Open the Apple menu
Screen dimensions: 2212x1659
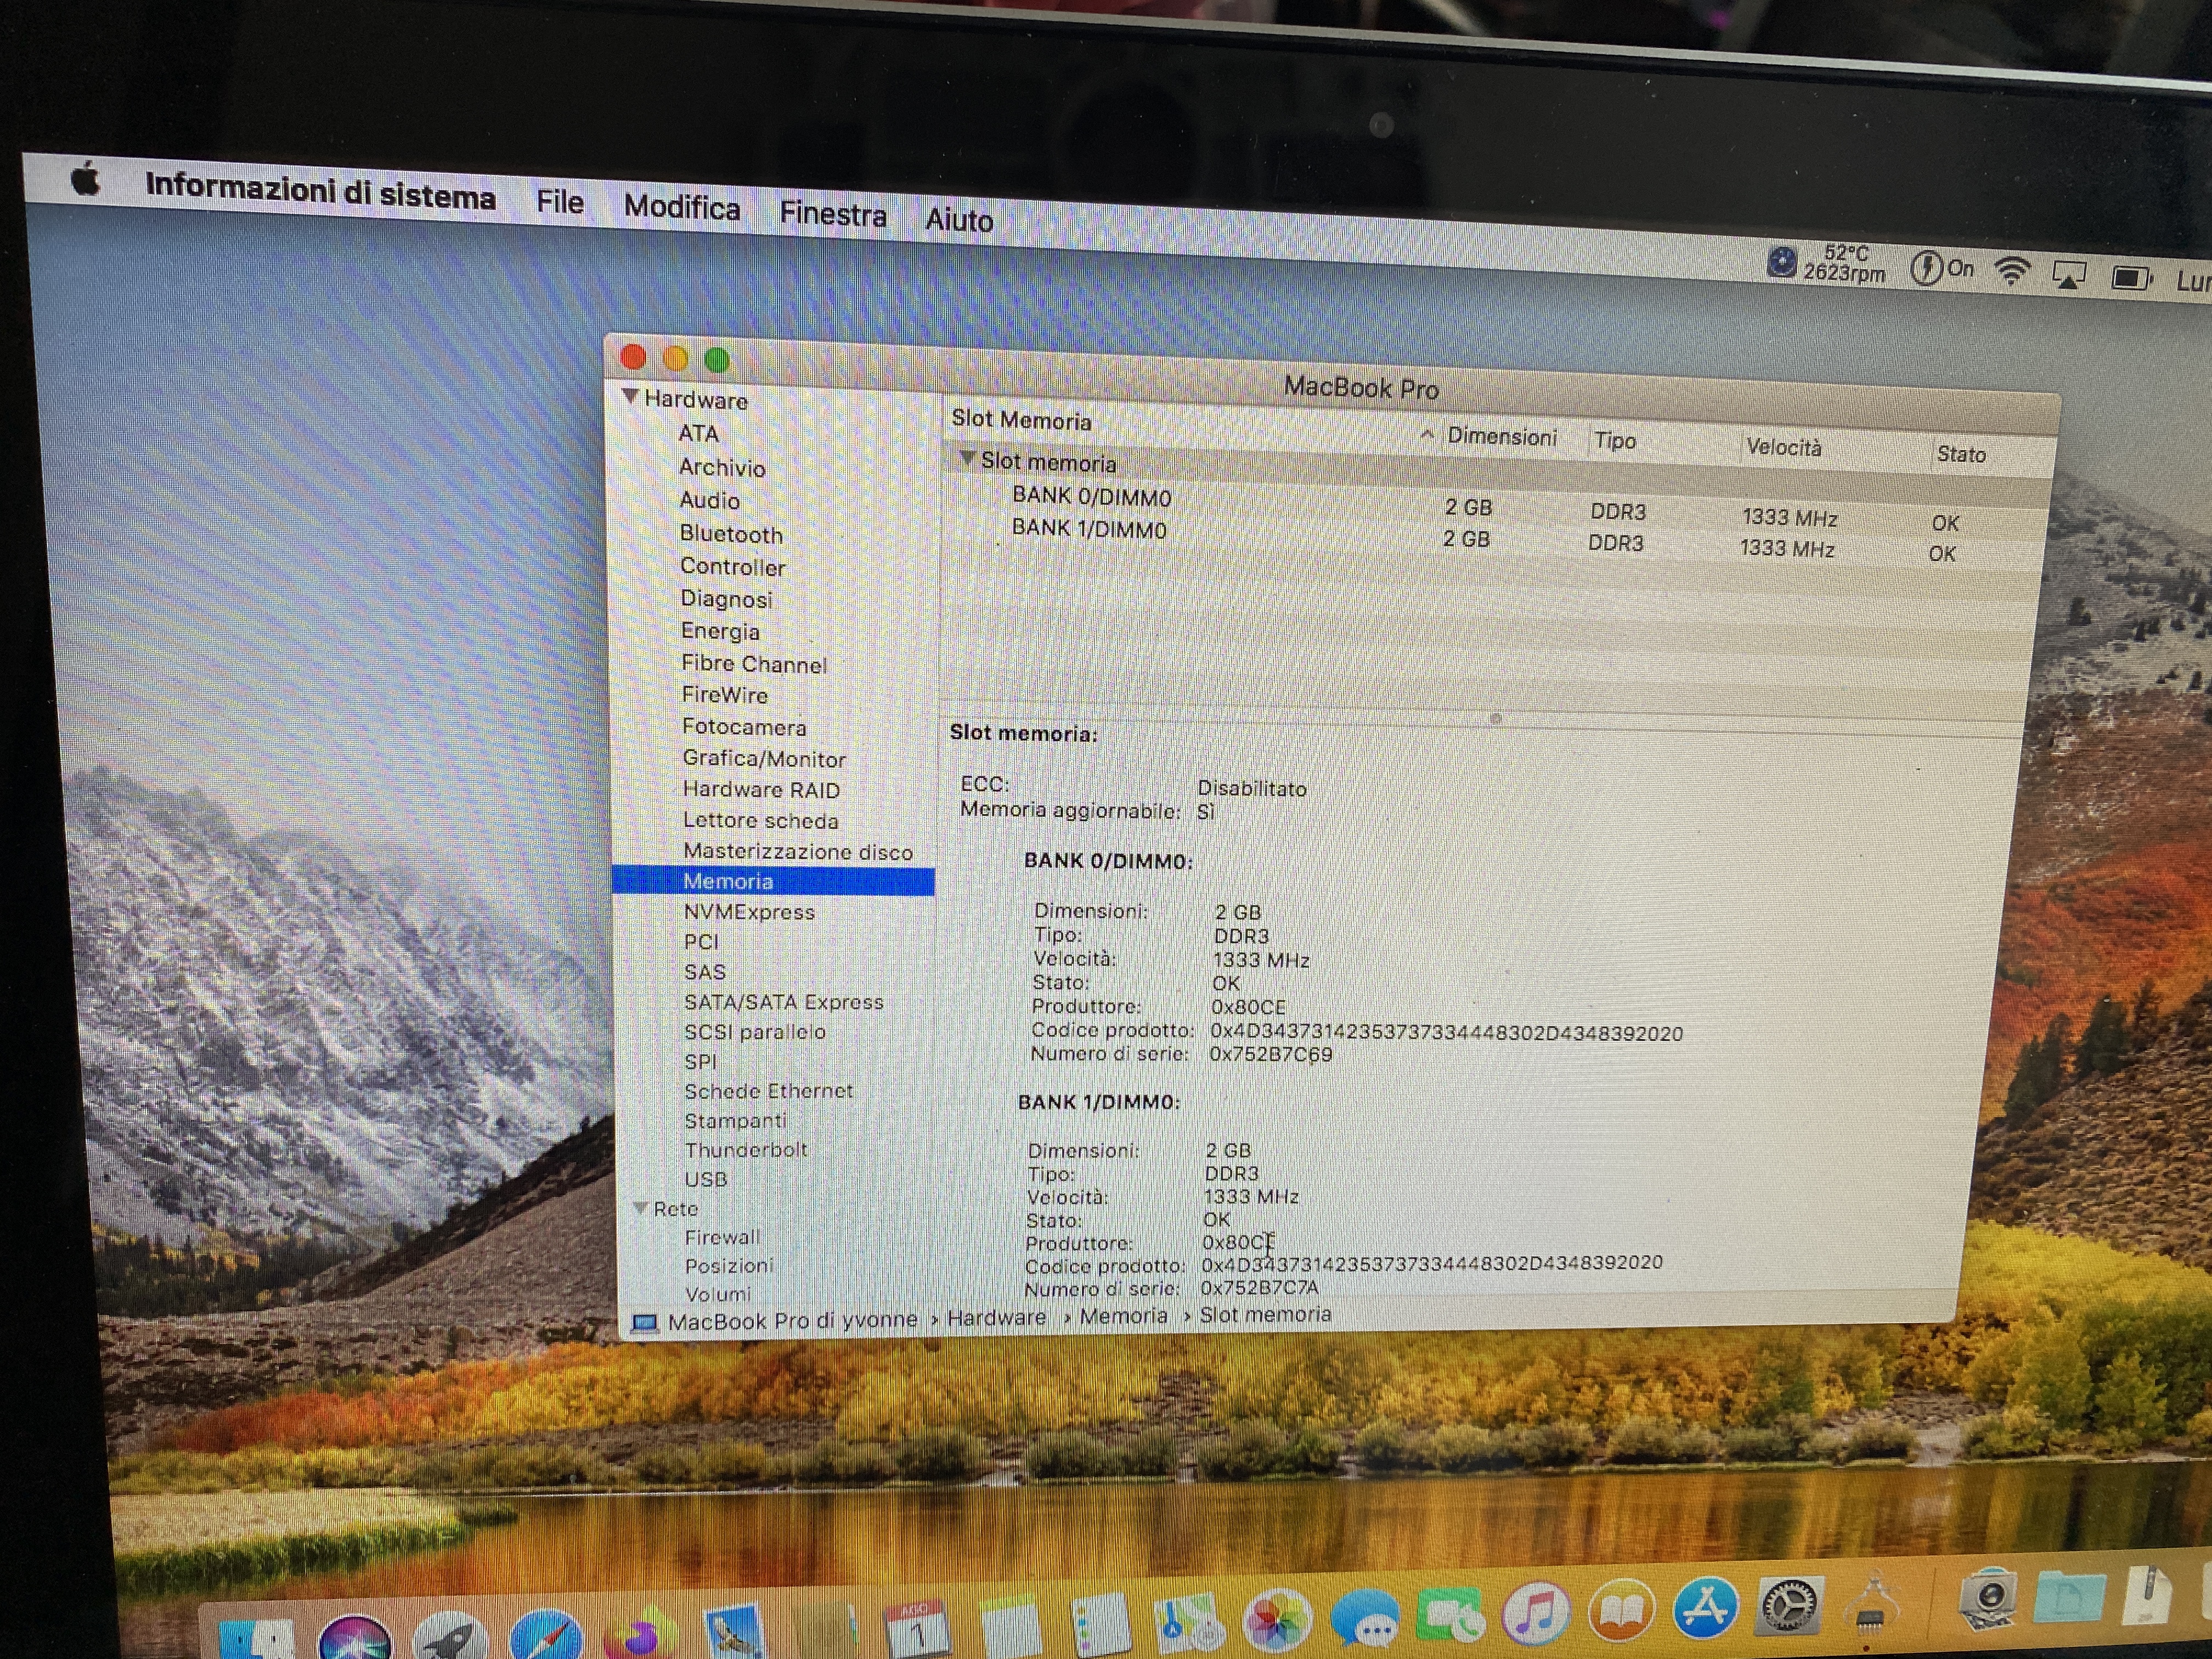(86, 181)
